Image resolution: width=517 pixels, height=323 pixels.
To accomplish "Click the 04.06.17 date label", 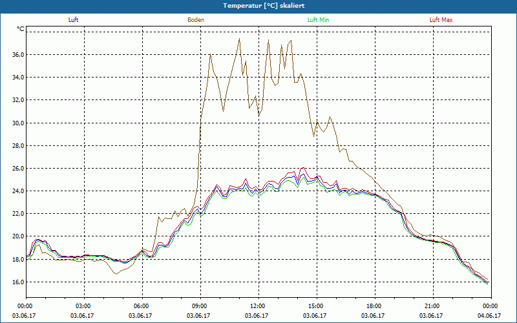I will click(489, 316).
